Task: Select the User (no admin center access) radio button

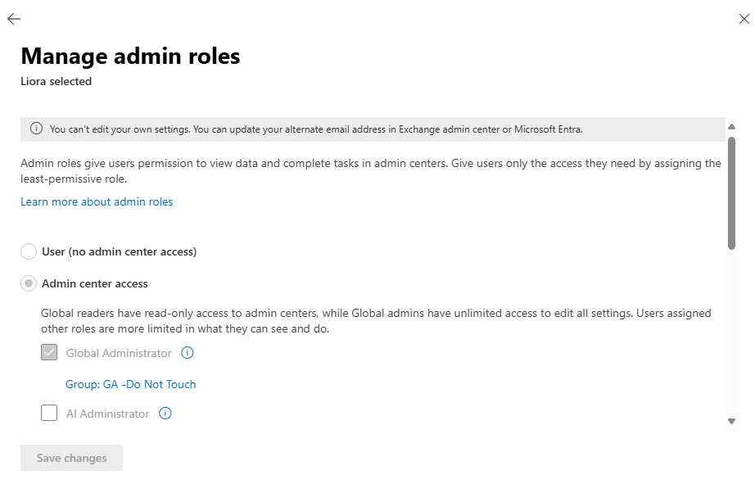Action: tap(29, 251)
